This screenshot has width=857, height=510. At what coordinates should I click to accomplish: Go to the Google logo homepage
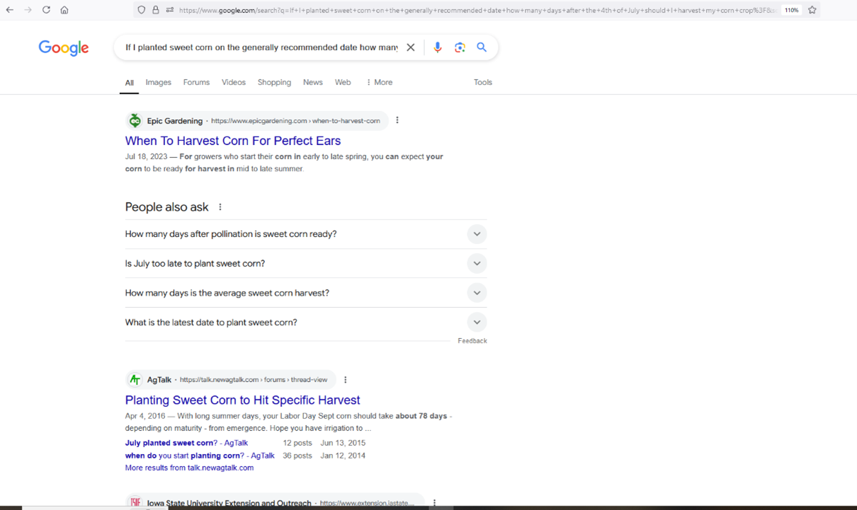[x=64, y=47]
